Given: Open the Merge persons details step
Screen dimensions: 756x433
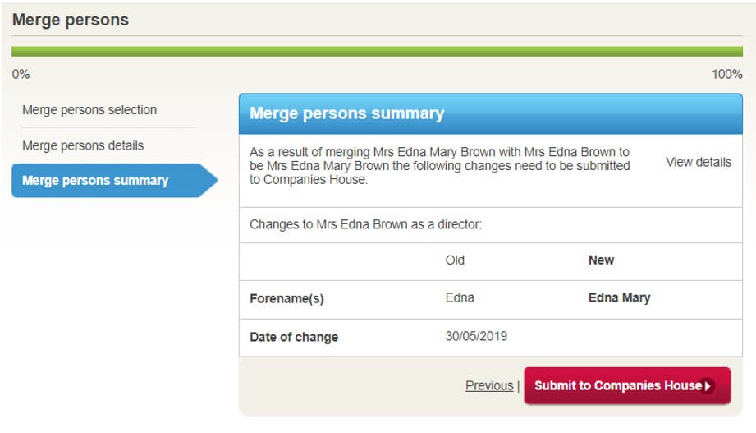Looking at the screenshot, I should 83,145.
